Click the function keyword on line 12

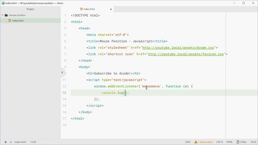click(173, 86)
